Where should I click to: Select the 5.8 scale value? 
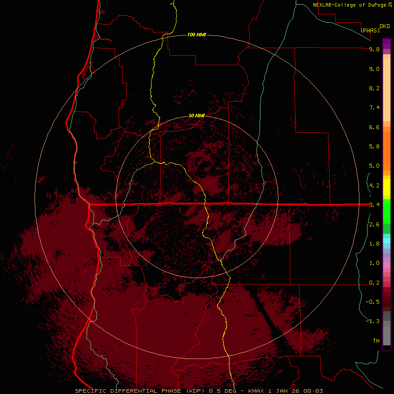point(374,147)
